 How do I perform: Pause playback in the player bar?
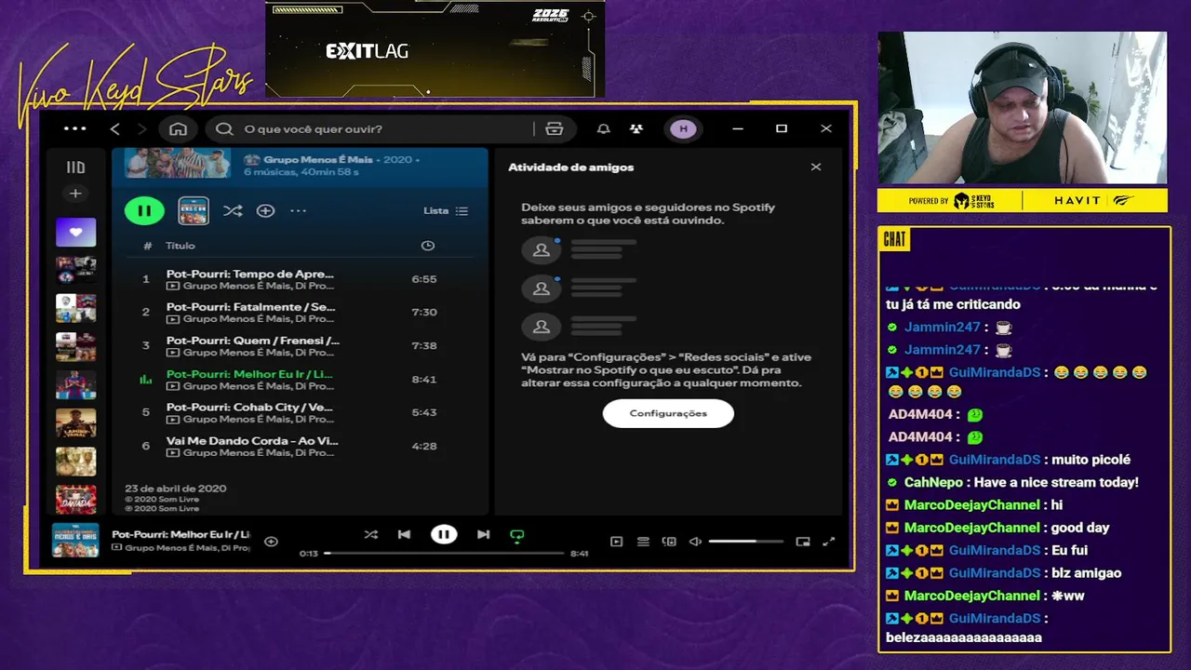[444, 534]
